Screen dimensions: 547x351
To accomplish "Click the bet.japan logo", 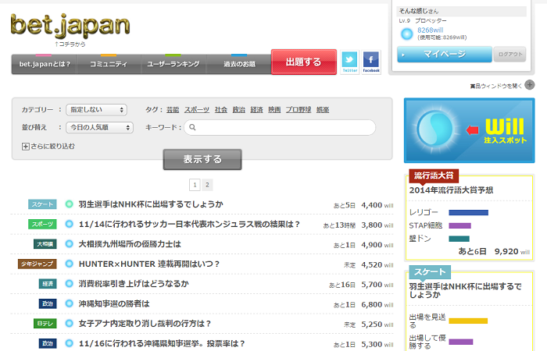I will coord(70,25).
